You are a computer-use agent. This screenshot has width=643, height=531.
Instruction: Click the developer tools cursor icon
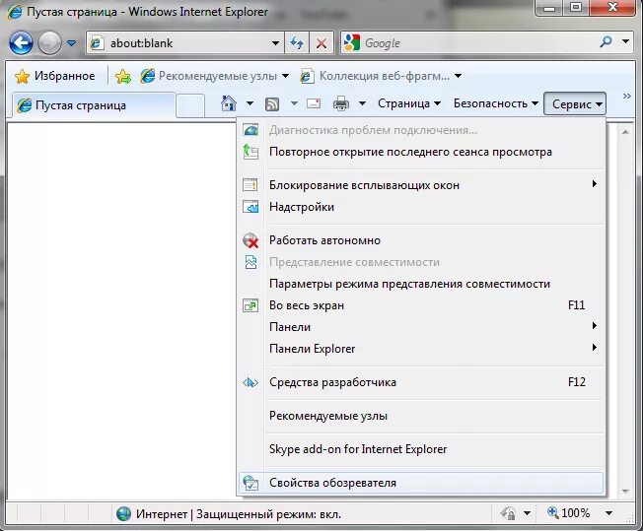(250, 382)
